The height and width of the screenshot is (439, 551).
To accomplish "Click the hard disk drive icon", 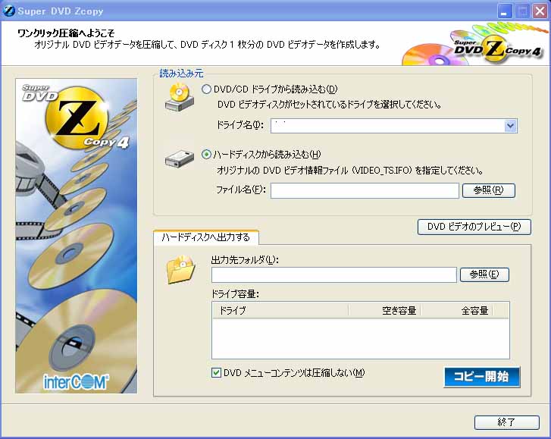I will pyautogui.click(x=180, y=159).
